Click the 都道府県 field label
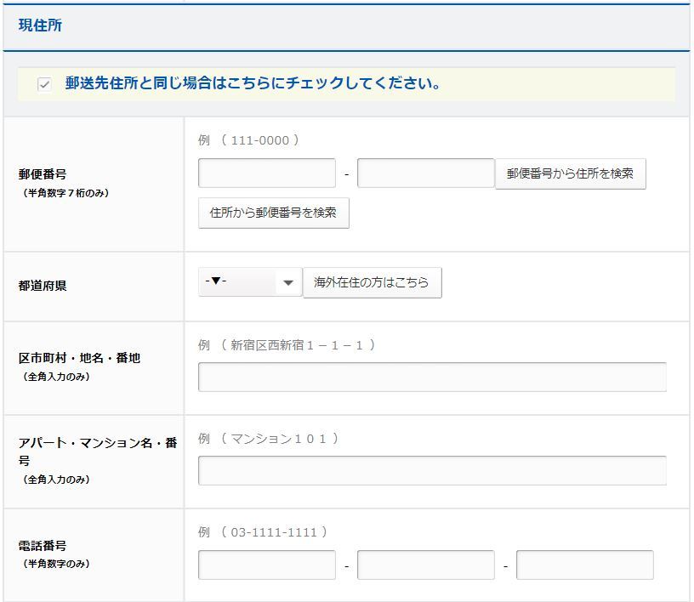Image resolution: width=694 pixels, height=602 pixels. pyautogui.click(x=43, y=286)
